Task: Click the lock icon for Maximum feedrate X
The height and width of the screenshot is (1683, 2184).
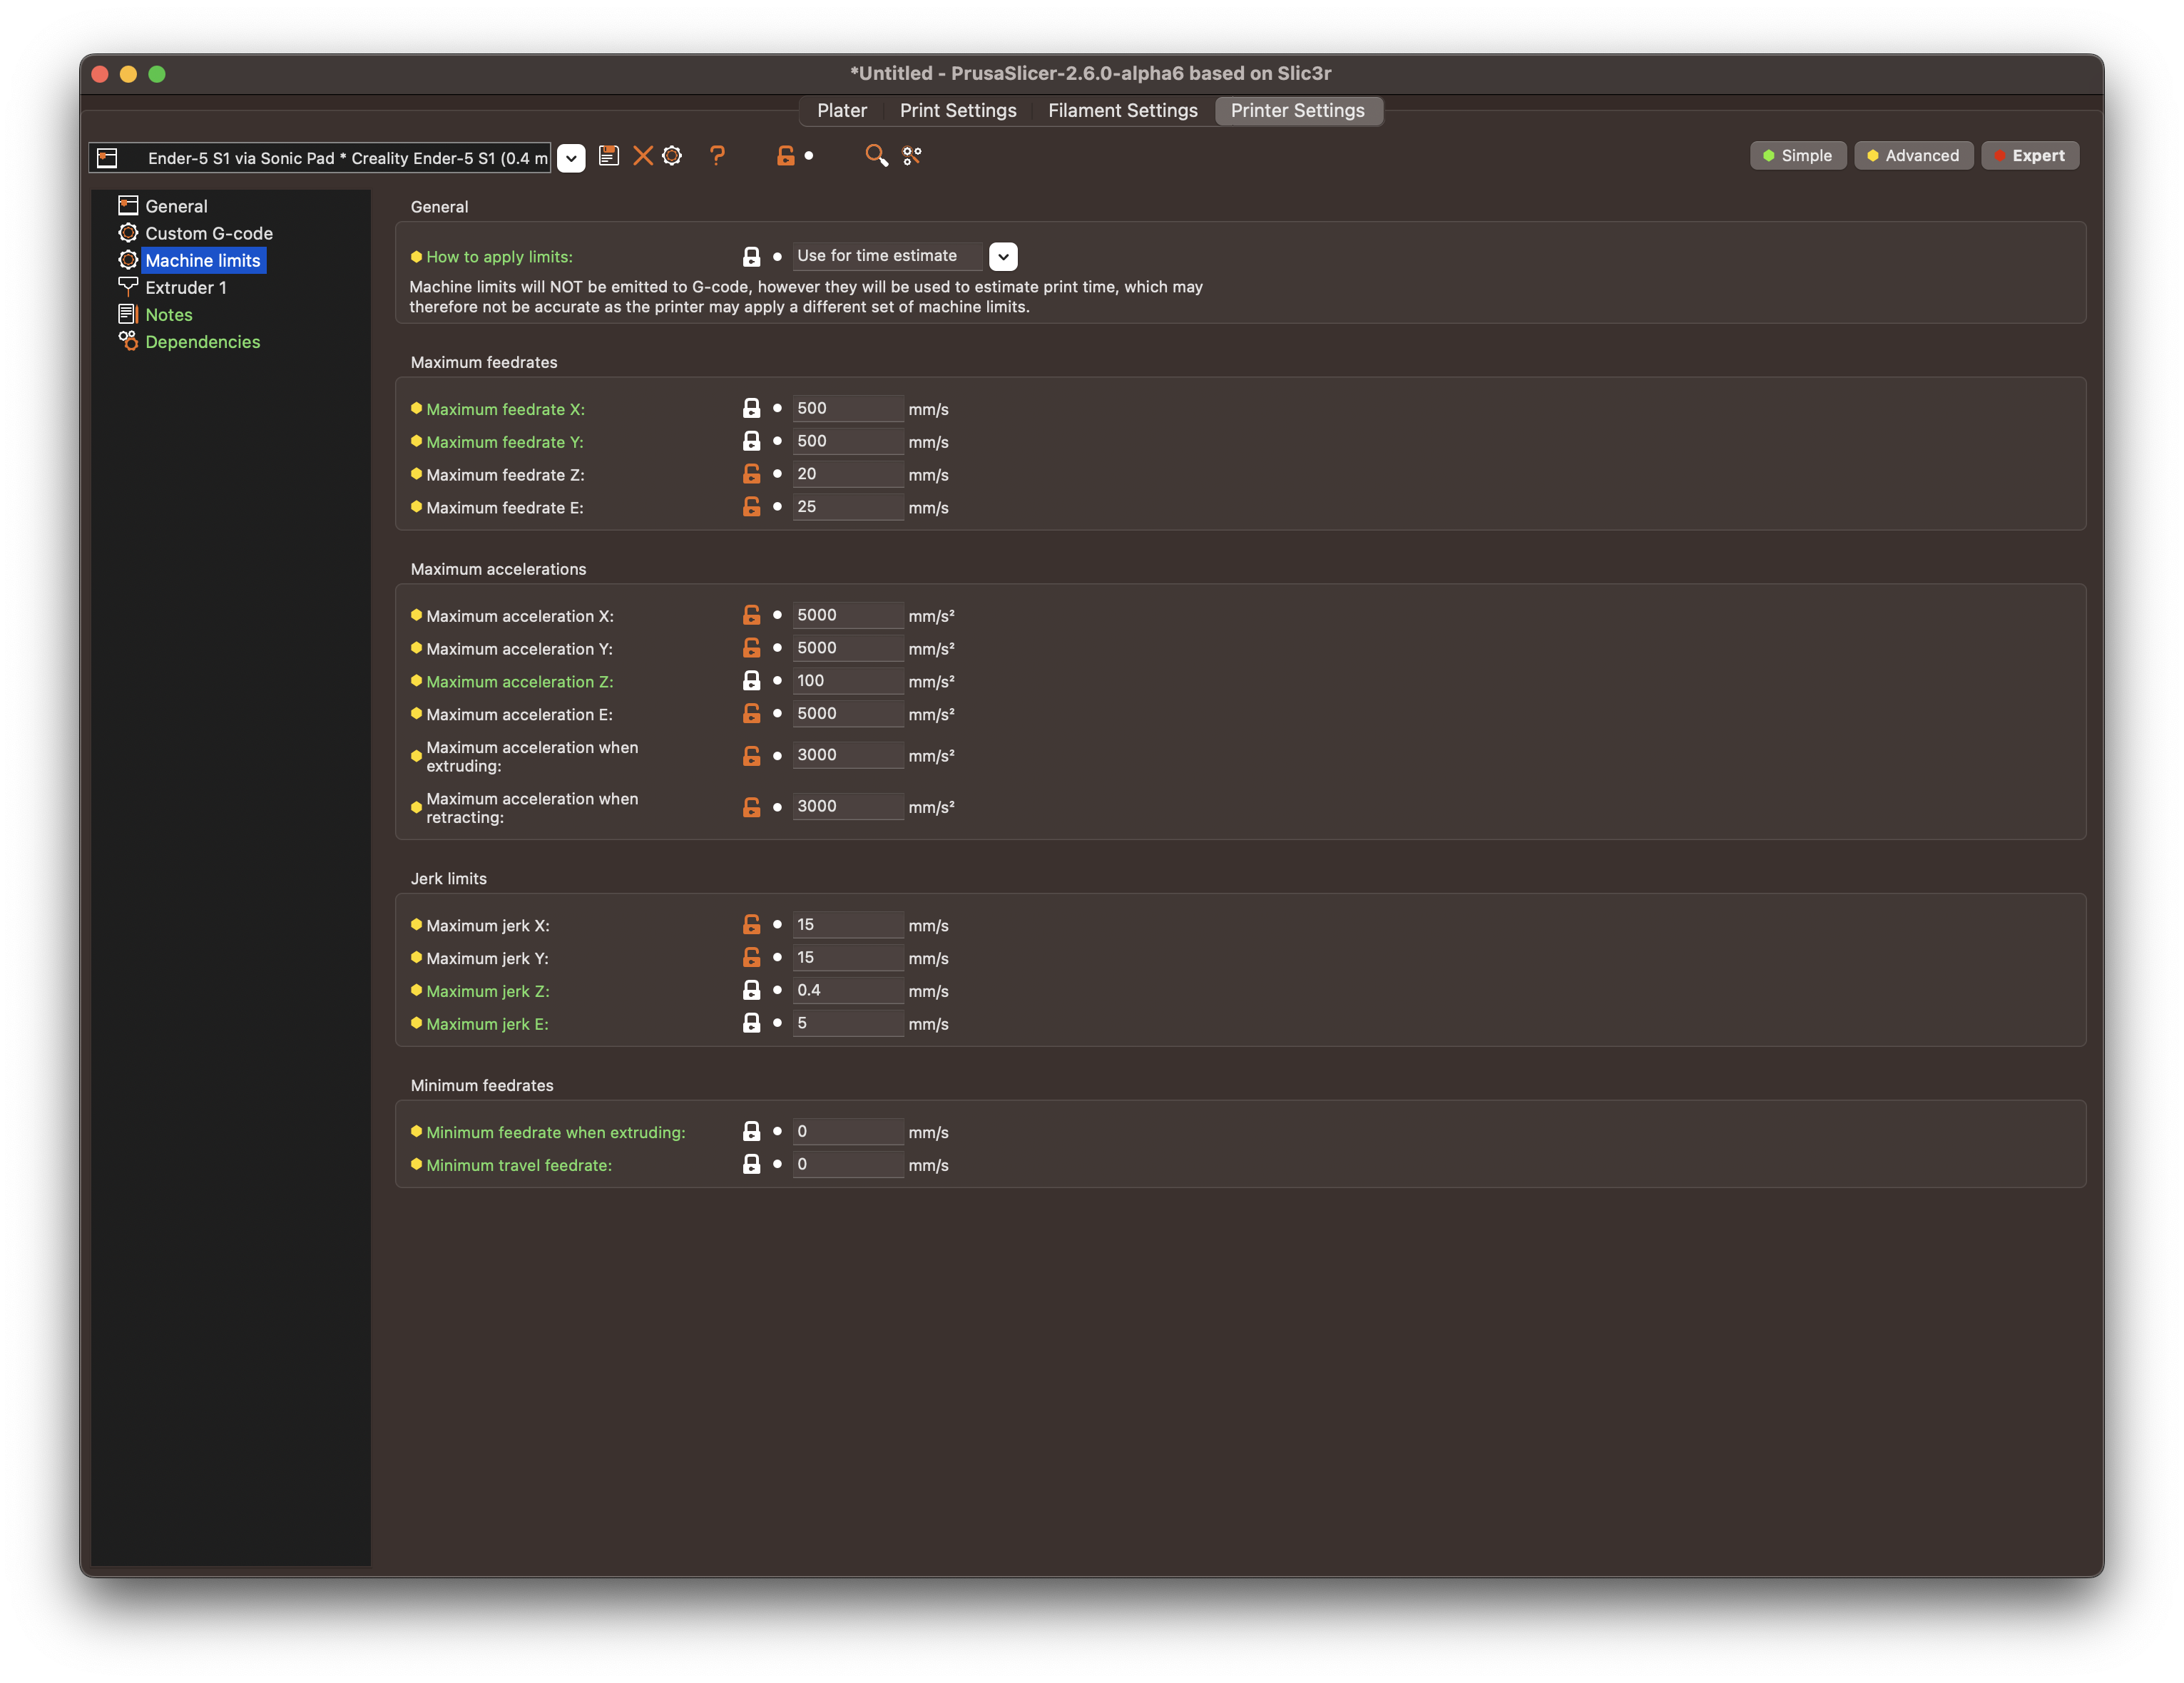Action: click(751, 408)
